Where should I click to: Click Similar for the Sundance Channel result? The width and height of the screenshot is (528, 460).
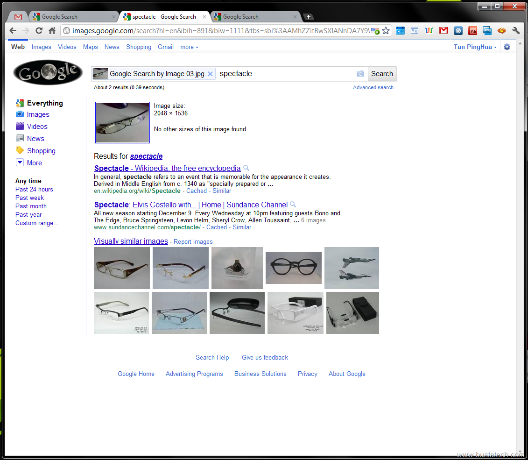(242, 227)
